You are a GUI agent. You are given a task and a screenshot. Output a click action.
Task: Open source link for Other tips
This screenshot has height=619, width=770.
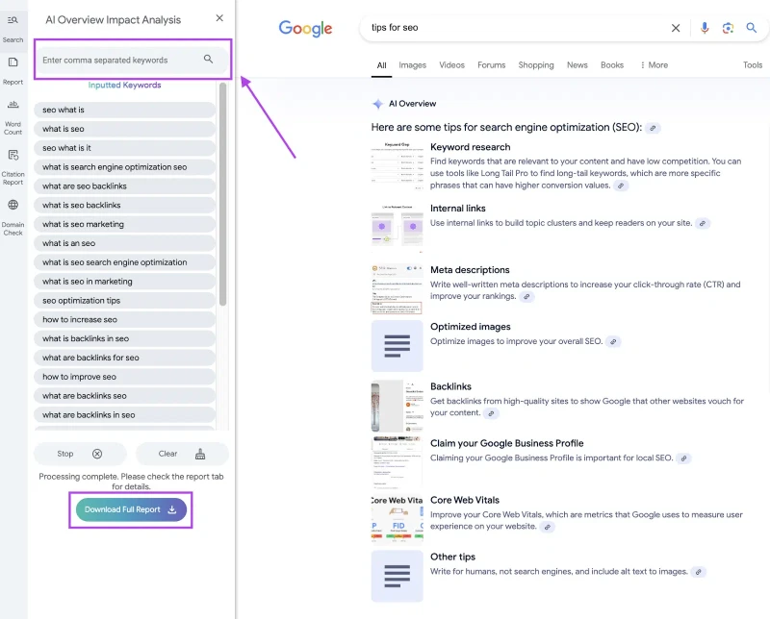[x=698, y=572]
